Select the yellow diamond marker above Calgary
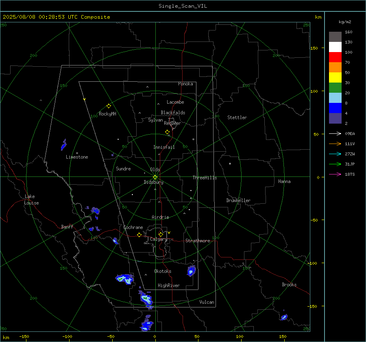The image size is (366, 342). [161, 234]
